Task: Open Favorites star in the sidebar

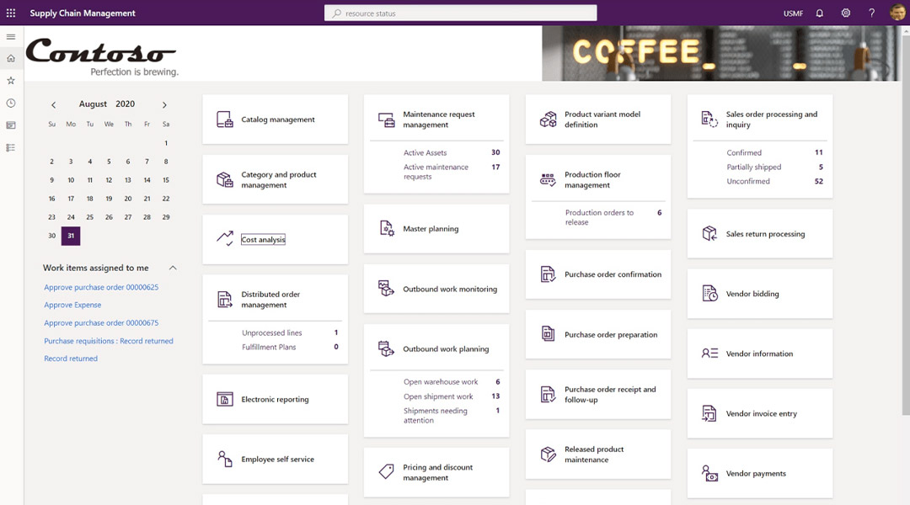Action: (11, 81)
